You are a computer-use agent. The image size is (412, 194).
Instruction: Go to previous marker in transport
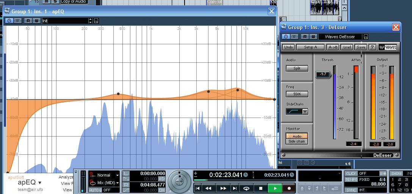pos(198,188)
